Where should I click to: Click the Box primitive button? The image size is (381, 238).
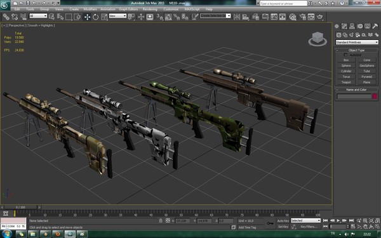tap(346, 60)
